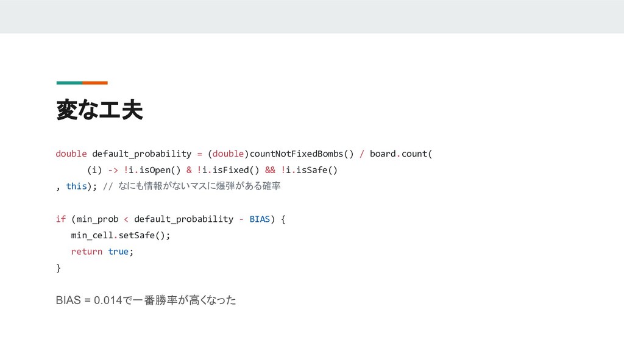
Task: Click the teal and orange accent bar
Action: point(82,83)
